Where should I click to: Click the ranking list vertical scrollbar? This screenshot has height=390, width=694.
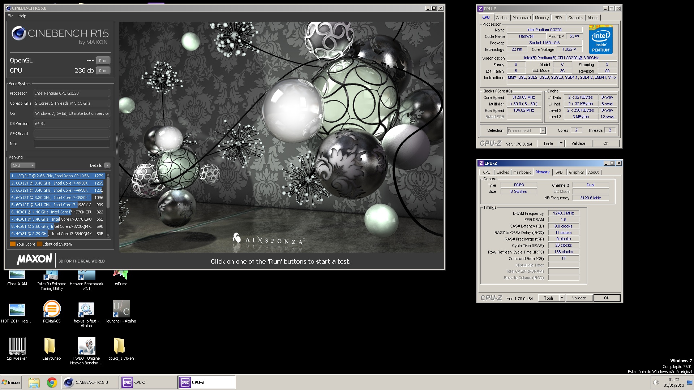108,205
